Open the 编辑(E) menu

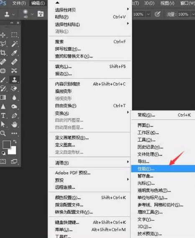[38, 3]
